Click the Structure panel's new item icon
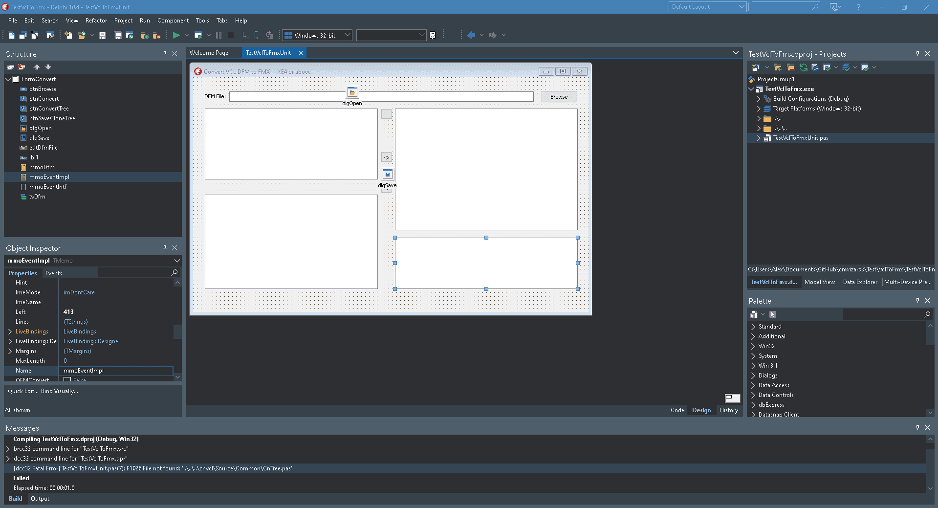Viewport: 938px width, 508px height. click(x=11, y=67)
